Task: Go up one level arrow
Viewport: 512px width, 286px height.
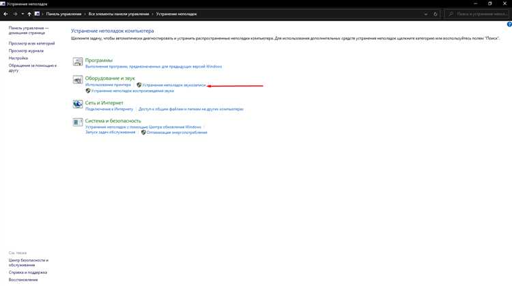Action: point(29,14)
